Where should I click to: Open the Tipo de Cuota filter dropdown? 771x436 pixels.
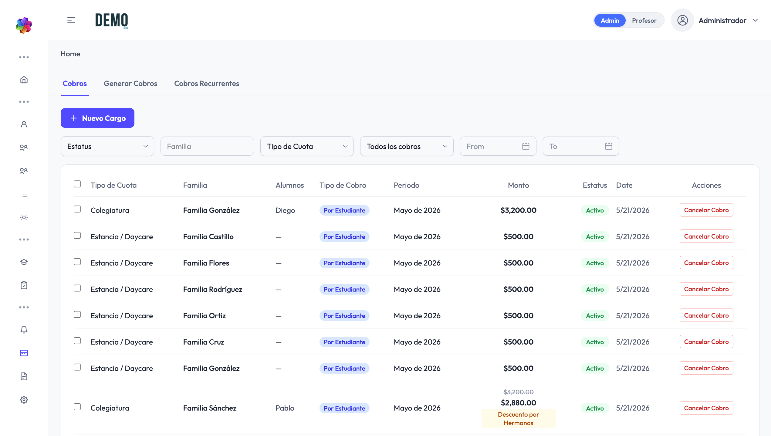(x=307, y=146)
